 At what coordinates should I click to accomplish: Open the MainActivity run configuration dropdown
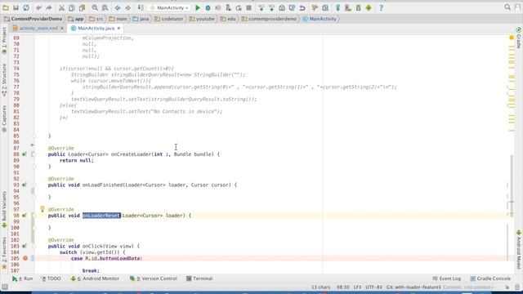tap(169, 7)
